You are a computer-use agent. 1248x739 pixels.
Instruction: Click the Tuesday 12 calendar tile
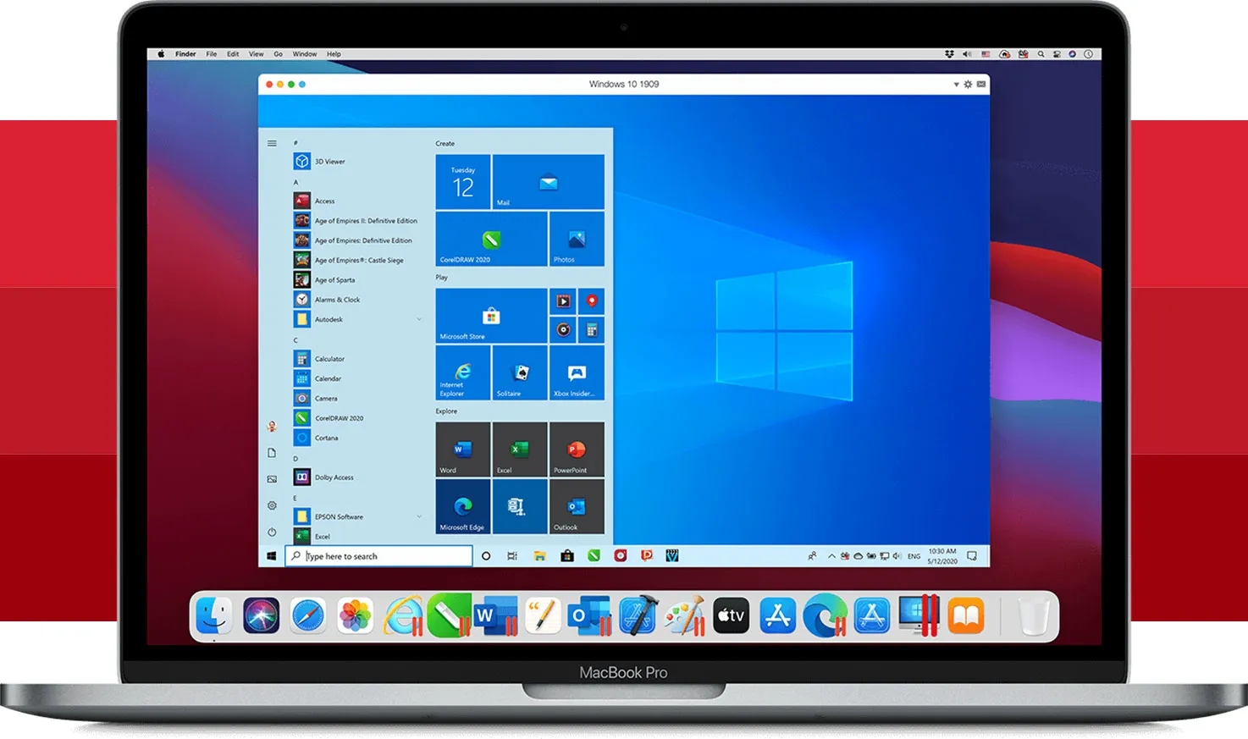(463, 182)
